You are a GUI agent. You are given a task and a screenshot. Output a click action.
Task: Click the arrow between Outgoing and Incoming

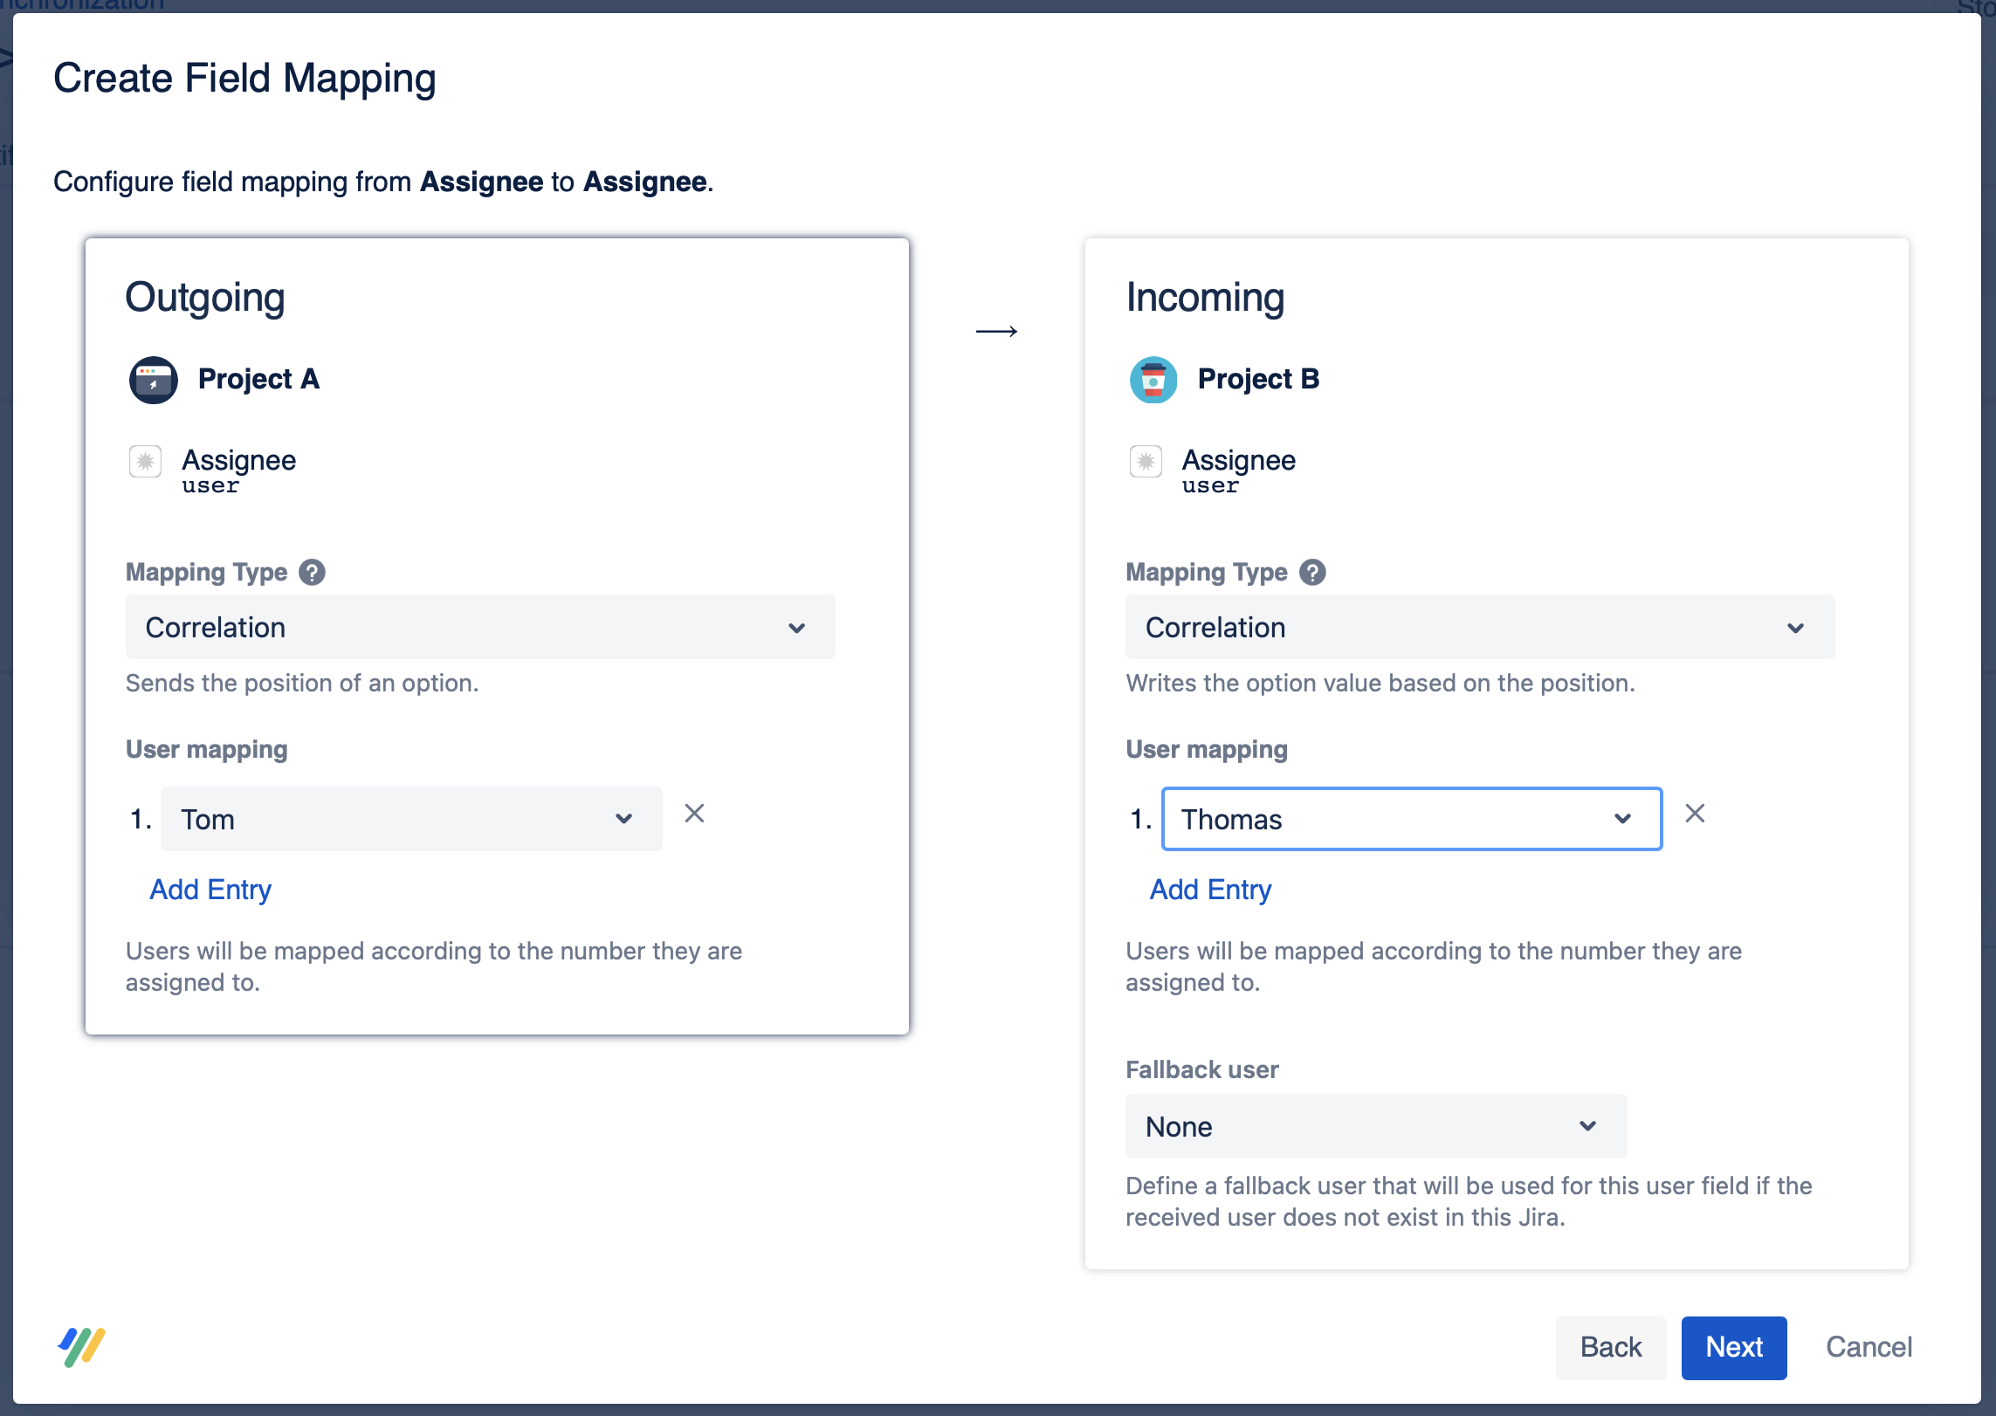(996, 332)
